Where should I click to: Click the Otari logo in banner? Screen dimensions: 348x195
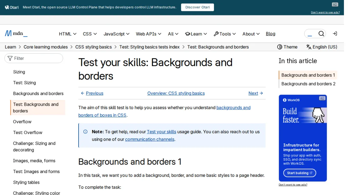12,7
